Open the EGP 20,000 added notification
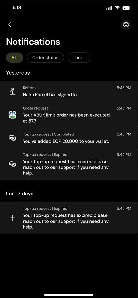This screenshot has width=138, height=298. [69, 138]
